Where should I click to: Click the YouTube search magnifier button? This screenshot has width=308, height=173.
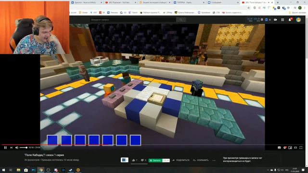coord(181,20)
